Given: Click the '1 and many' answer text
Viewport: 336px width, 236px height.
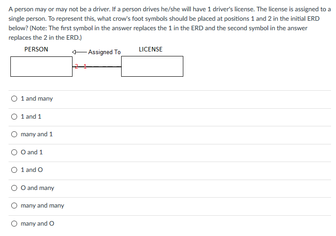Looking at the screenshot, I should 36,98.
